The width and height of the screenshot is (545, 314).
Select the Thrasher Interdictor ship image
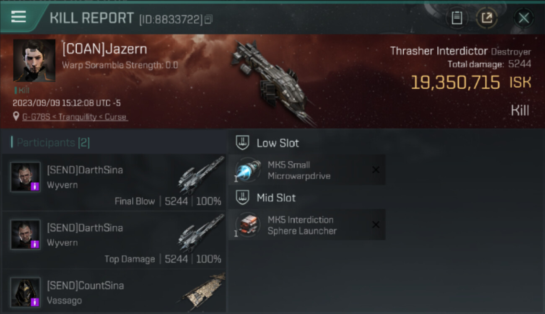[273, 82]
